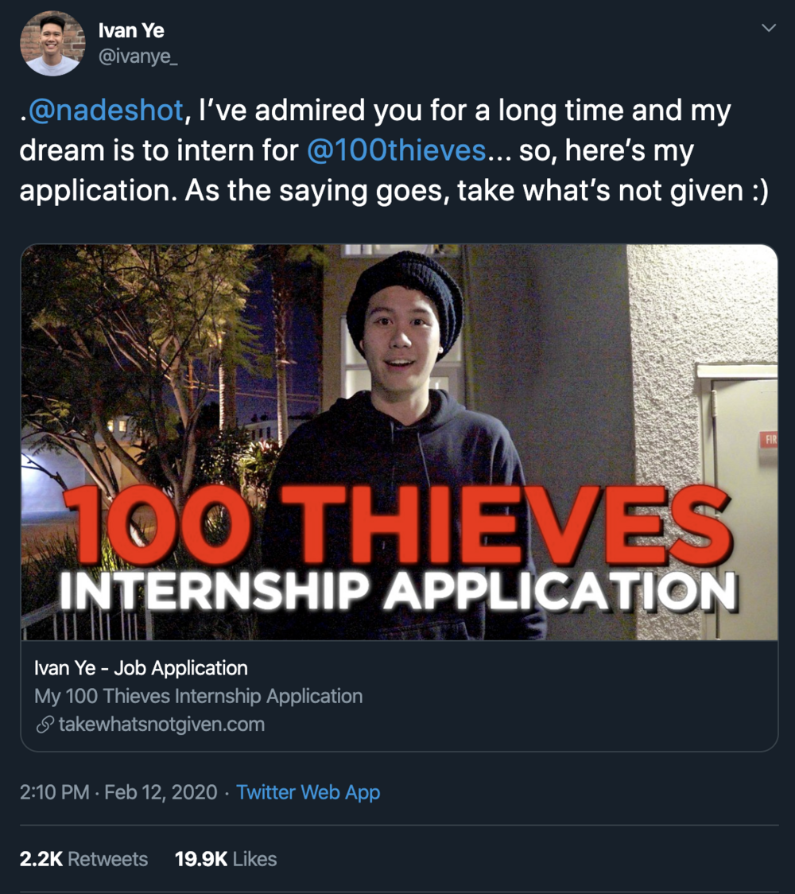This screenshot has height=894, width=795.
Task: Open the Ivan Ye display name profile
Action: [131, 31]
